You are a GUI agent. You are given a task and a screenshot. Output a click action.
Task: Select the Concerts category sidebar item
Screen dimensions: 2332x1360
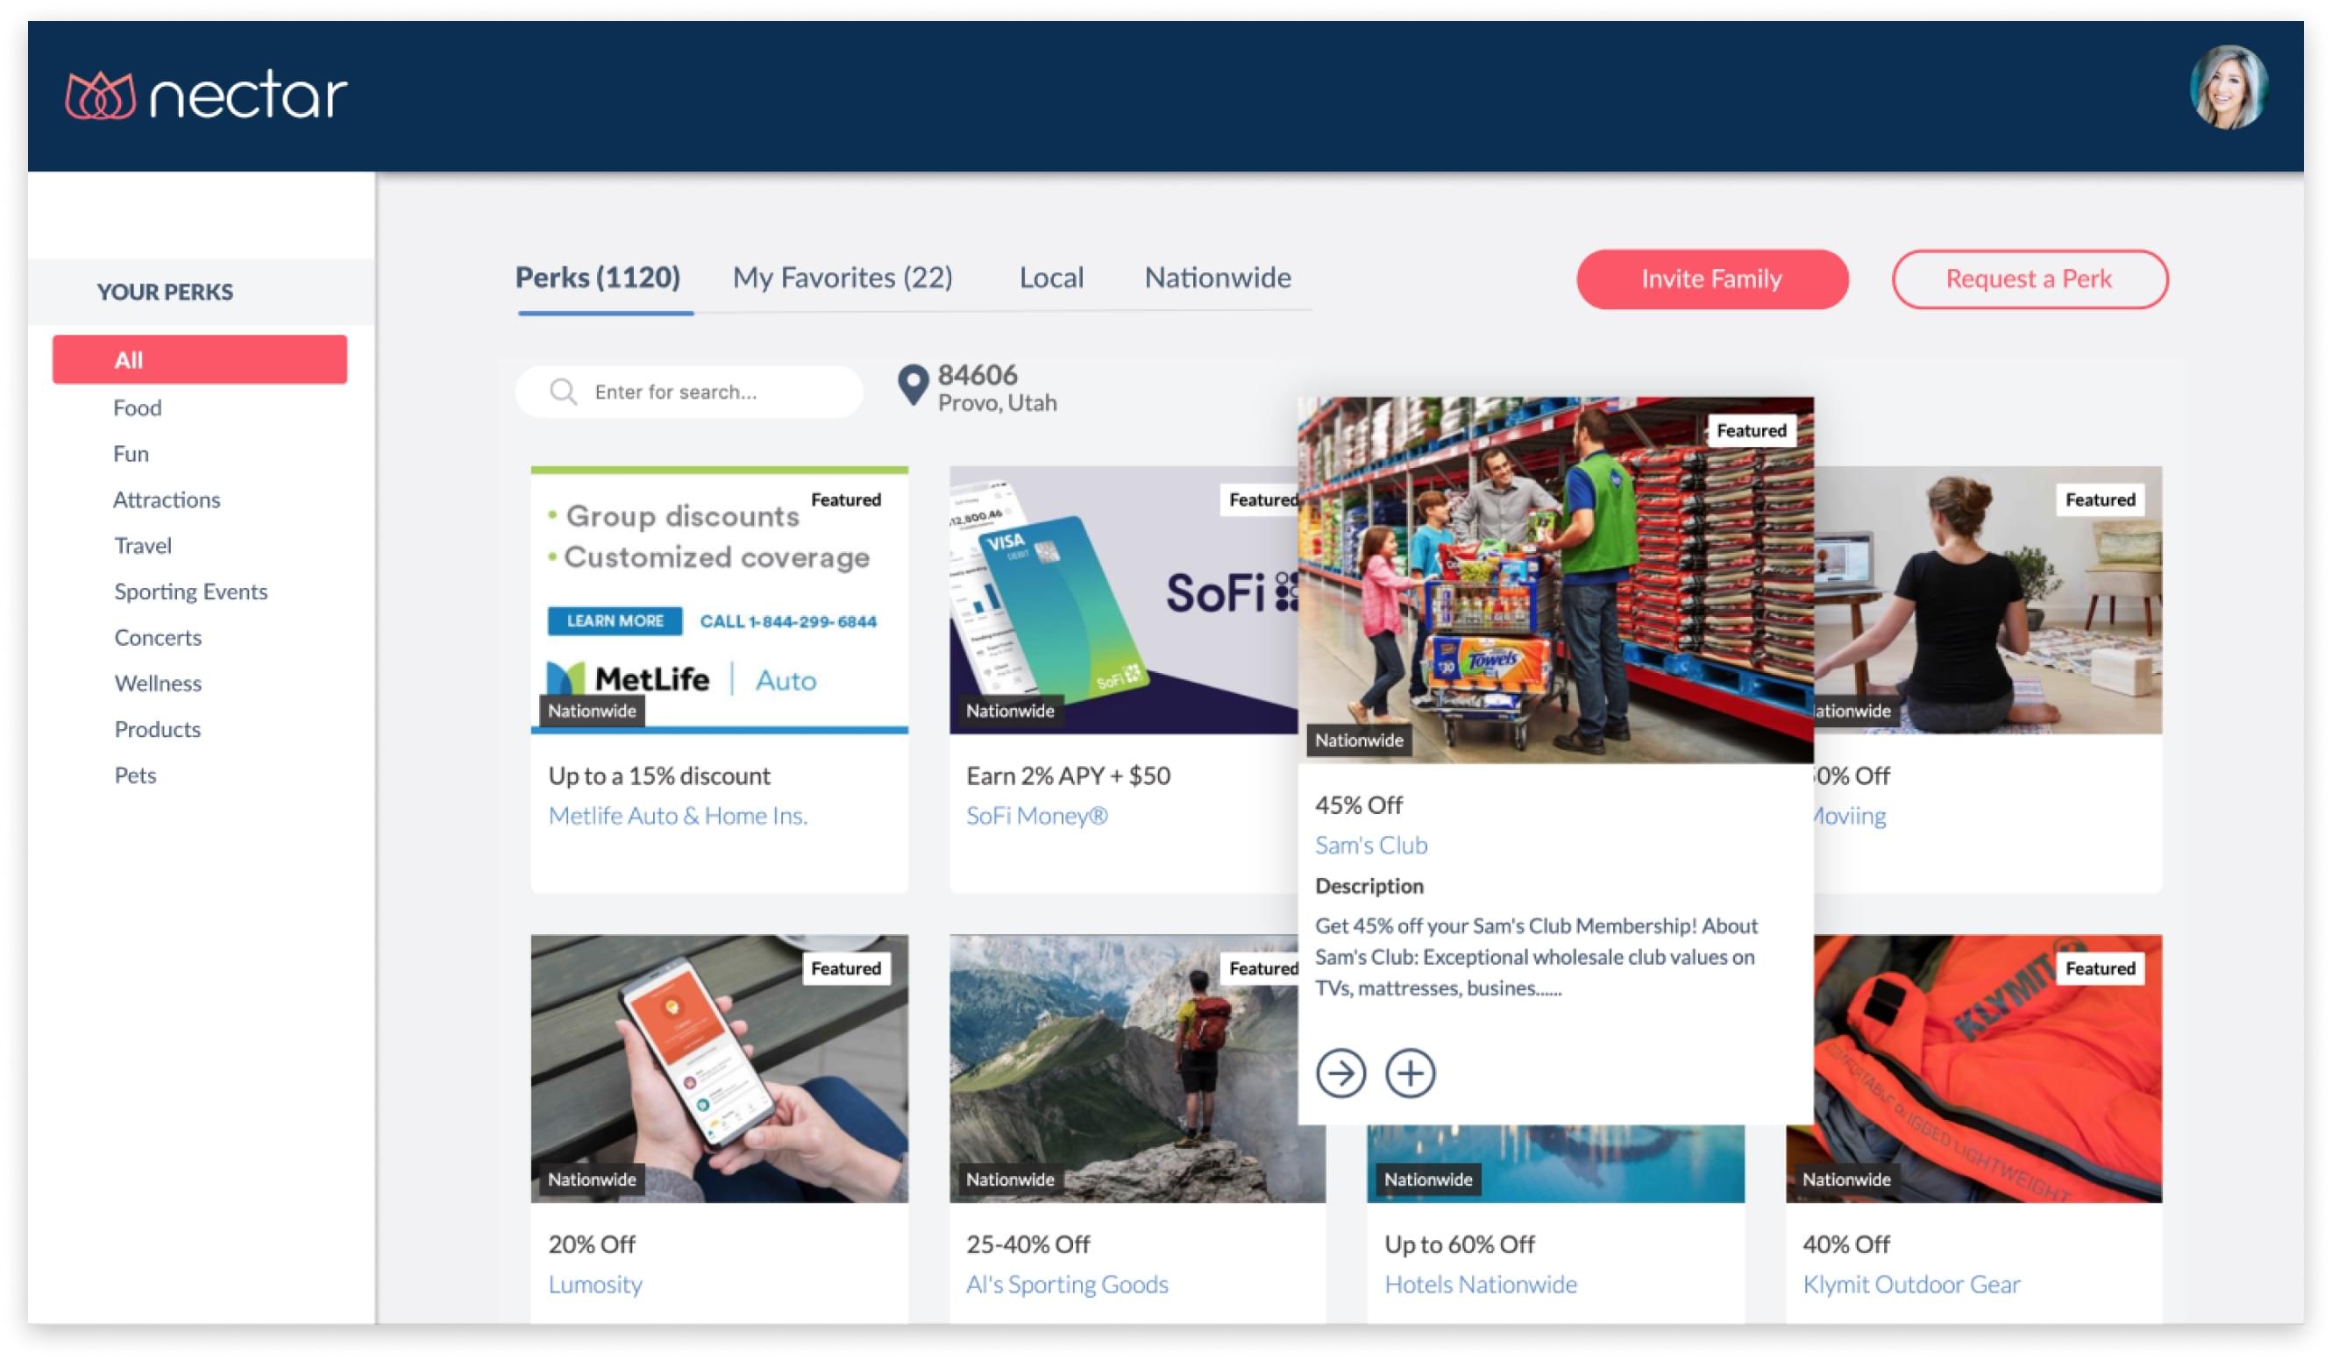point(155,636)
